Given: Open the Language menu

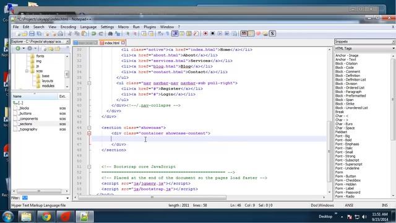Looking at the screenshot, I should (x=88, y=27).
